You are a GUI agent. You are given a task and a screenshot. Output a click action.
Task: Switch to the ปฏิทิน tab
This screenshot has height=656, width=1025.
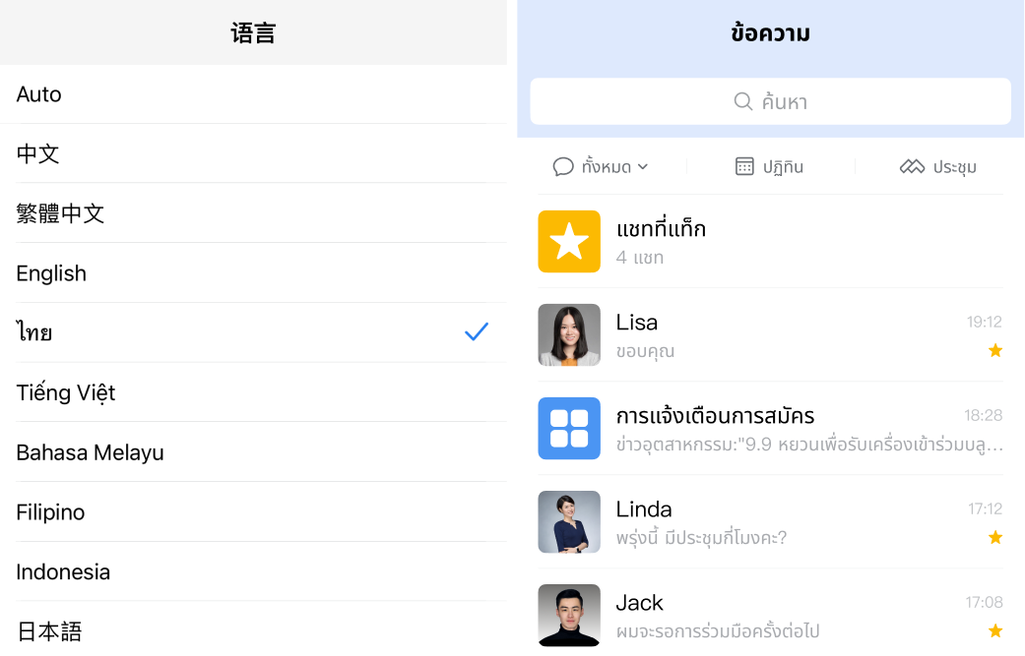(783, 167)
